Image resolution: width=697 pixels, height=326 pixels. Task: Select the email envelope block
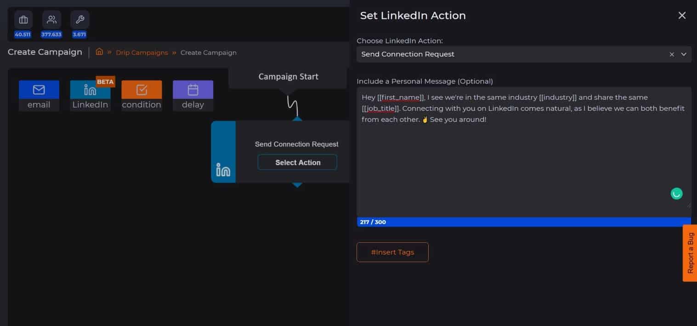39,90
